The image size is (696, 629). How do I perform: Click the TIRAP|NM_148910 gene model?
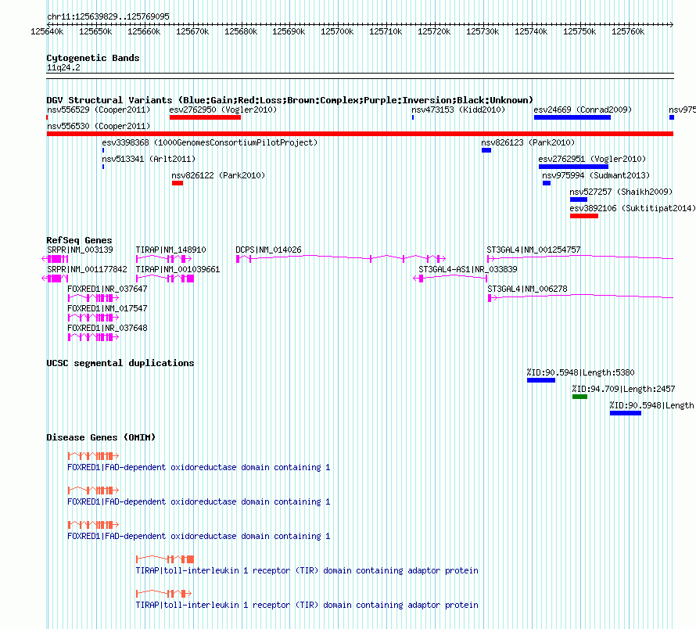[163, 258]
